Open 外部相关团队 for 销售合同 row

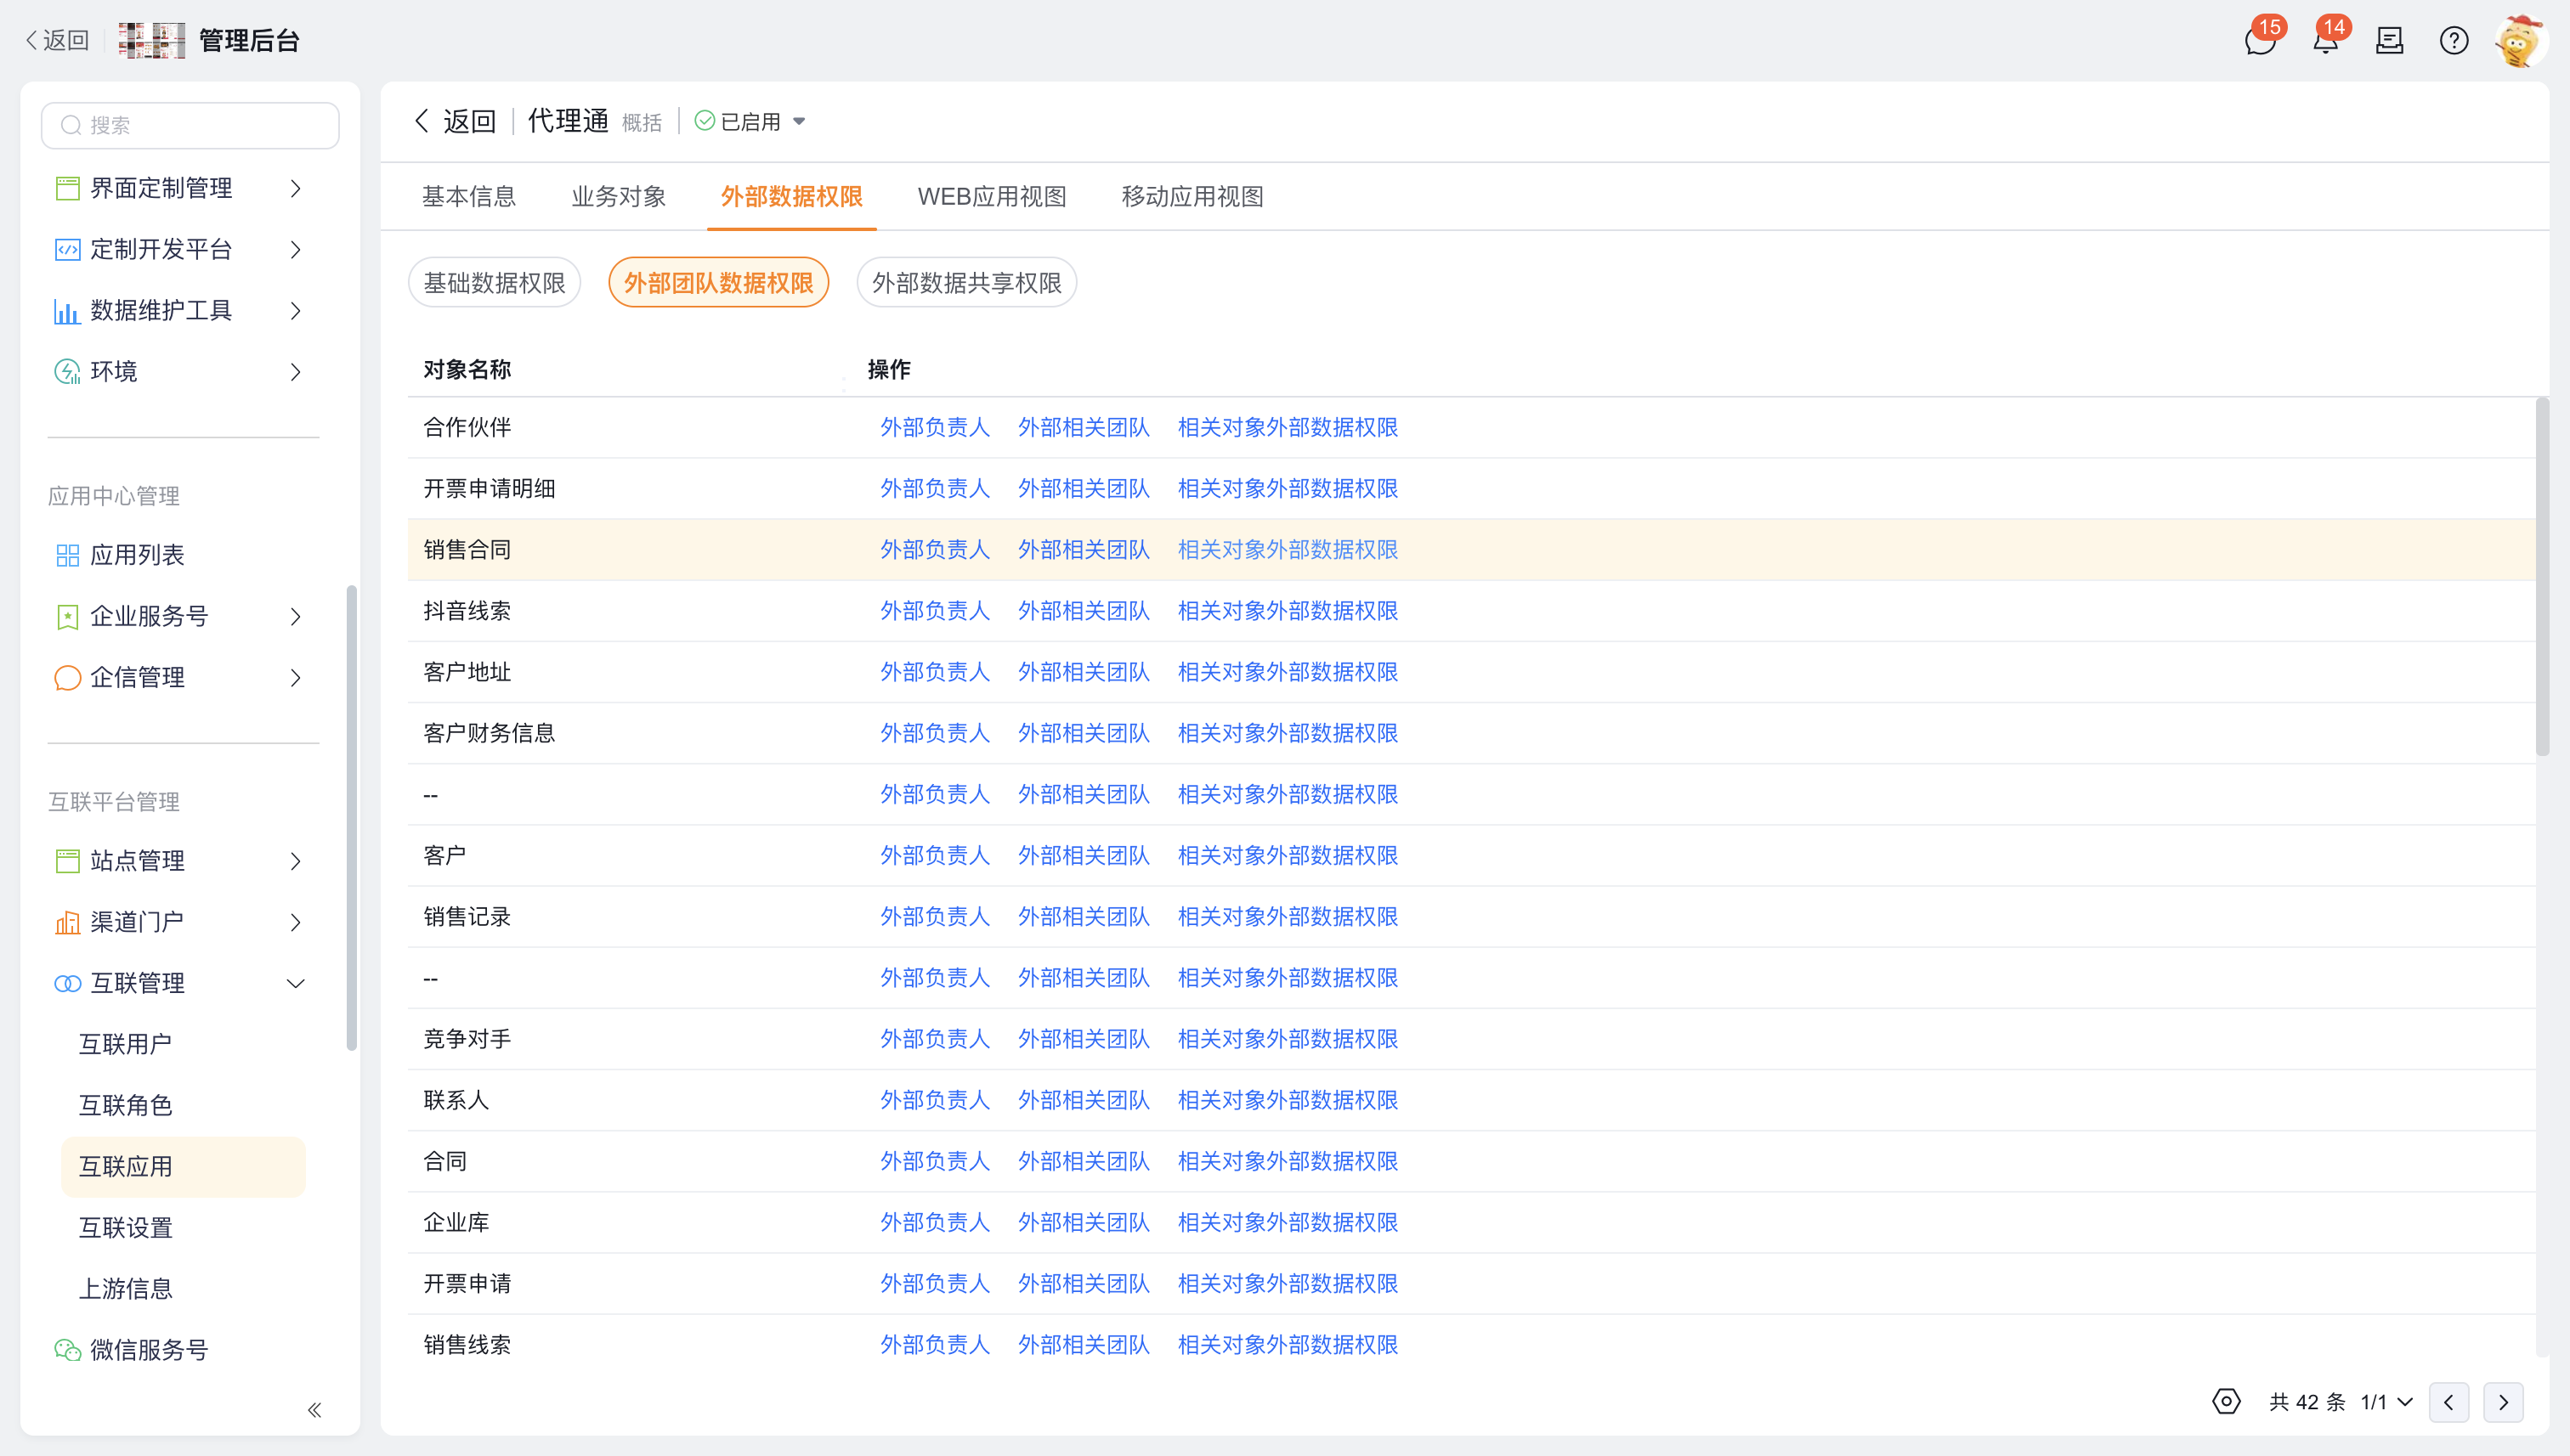pos(1084,550)
